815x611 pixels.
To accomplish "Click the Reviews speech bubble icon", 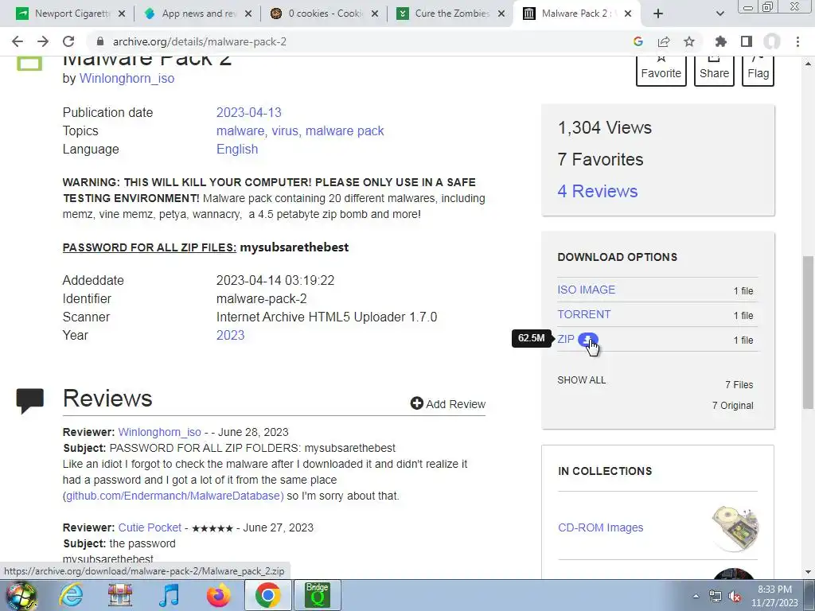I will pos(29,401).
